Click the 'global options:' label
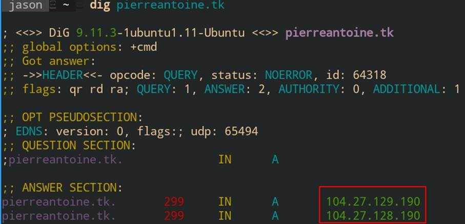465x224 pixels. (73, 47)
